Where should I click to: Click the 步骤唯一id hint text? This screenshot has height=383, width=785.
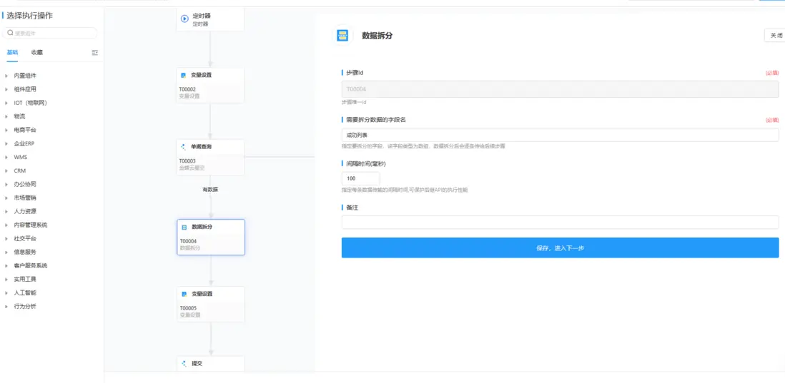click(354, 102)
